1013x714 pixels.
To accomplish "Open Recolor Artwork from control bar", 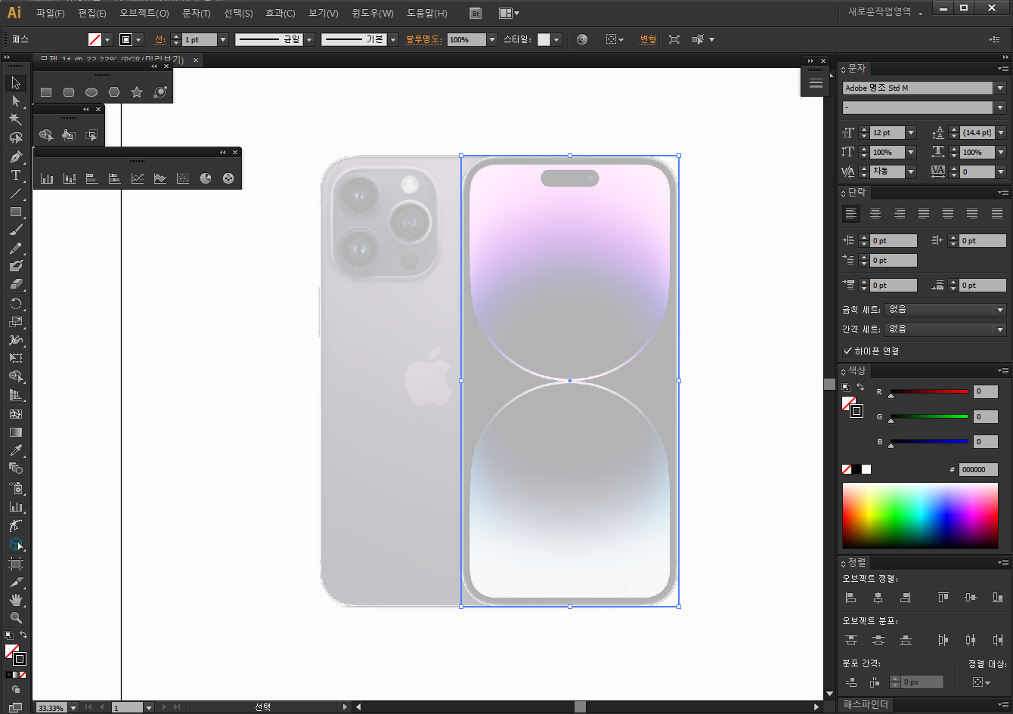I will tap(581, 39).
